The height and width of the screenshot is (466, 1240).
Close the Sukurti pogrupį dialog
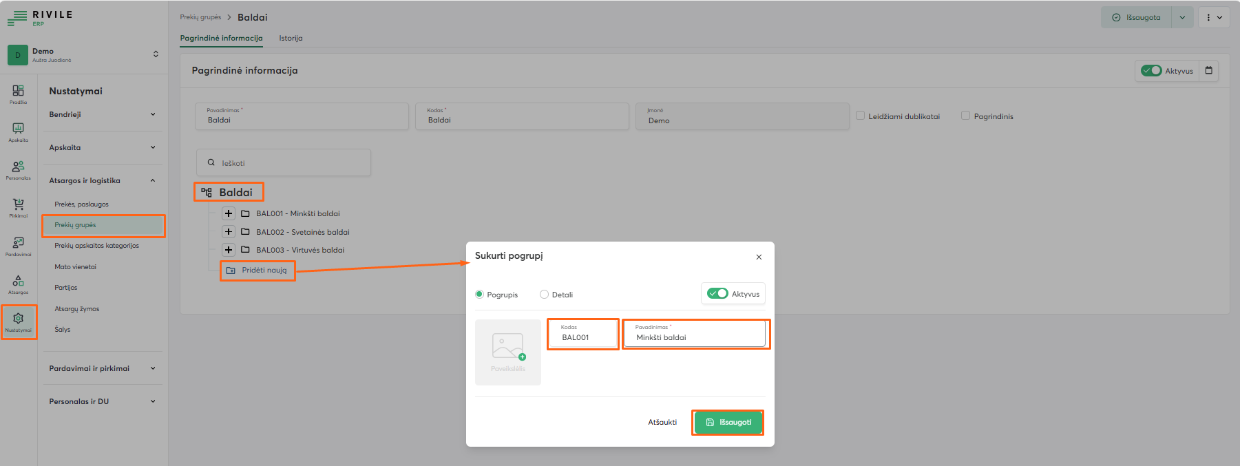tap(759, 257)
